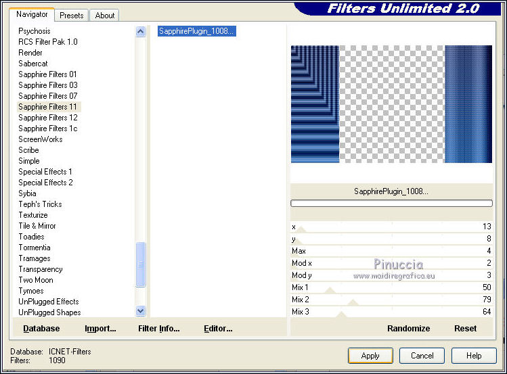
Task: Reset the filter parameters
Action: pyautogui.click(x=465, y=329)
